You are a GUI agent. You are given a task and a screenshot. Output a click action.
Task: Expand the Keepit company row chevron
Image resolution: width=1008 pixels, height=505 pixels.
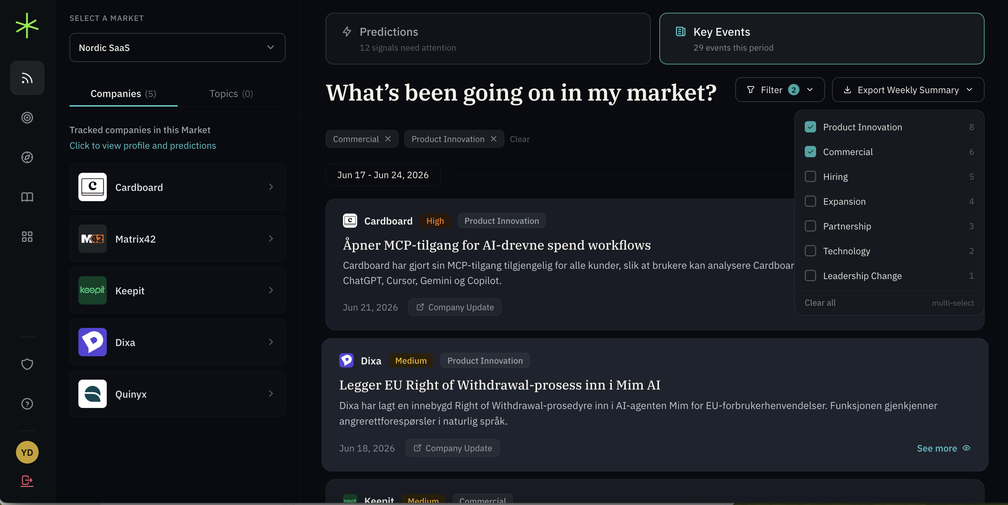click(x=271, y=291)
